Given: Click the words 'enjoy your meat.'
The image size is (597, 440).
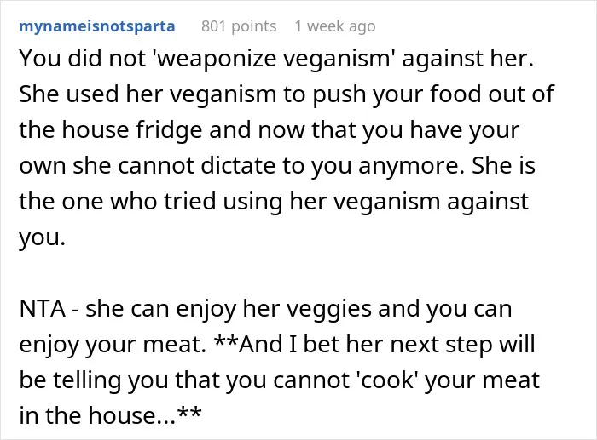Looking at the screenshot, I should pyautogui.click(x=113, y=345).
